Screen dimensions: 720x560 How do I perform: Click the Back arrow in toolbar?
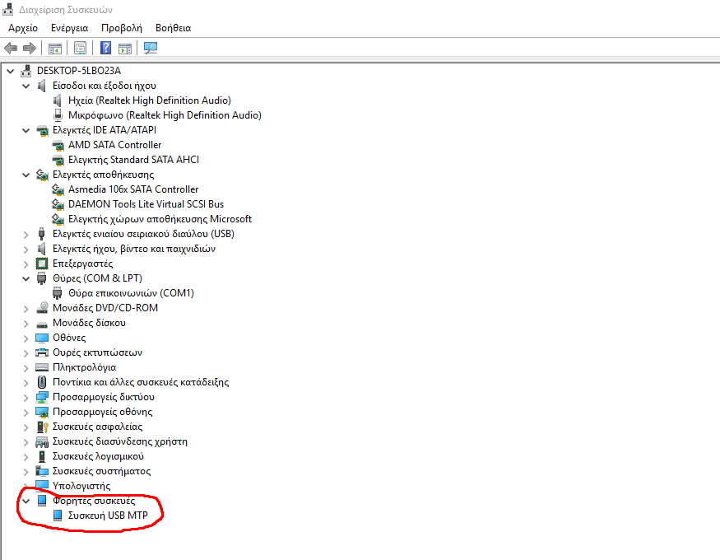(x=11, y=48)
